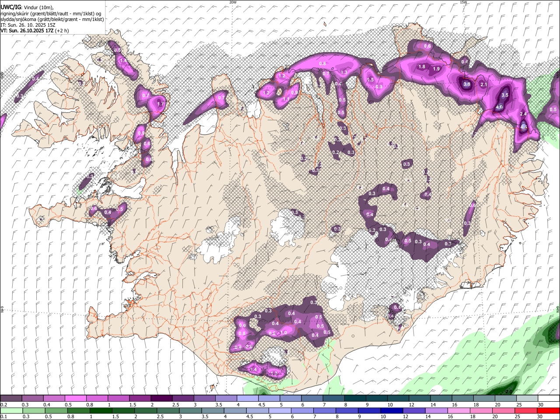Click the 2.0 rain value on the map
The image size is (560, 420).
point(509,392)
